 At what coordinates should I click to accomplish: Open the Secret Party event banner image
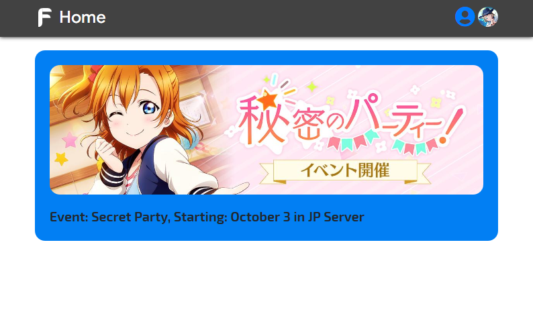[x=266, y=129]
